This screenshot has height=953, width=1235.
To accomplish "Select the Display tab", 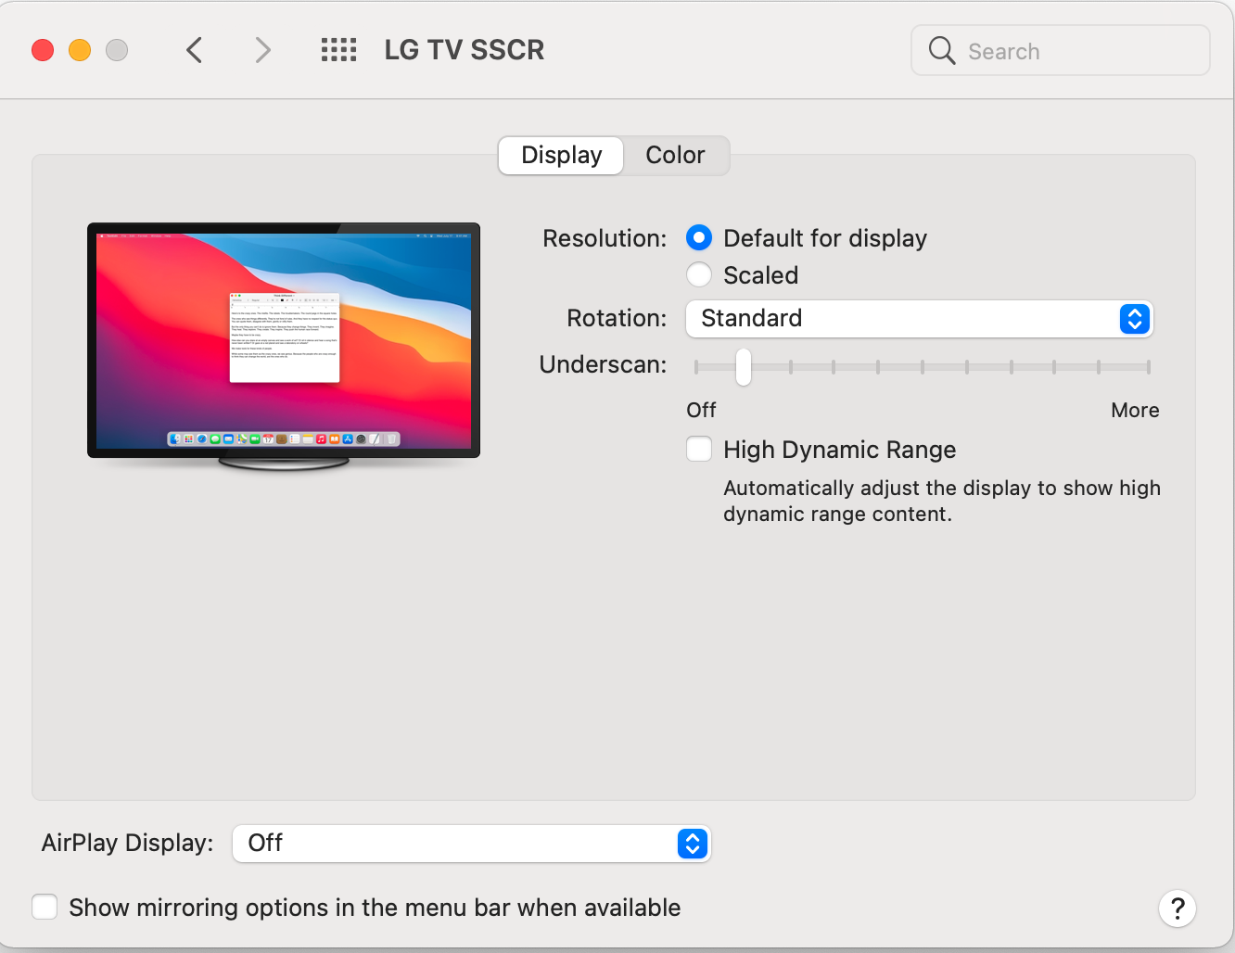I will pyautogui.click(x=561, y=155).
